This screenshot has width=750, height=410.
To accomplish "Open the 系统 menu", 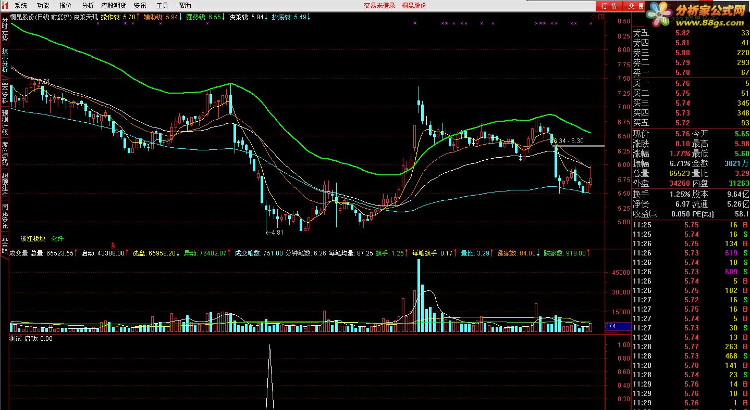I will 21,5.
